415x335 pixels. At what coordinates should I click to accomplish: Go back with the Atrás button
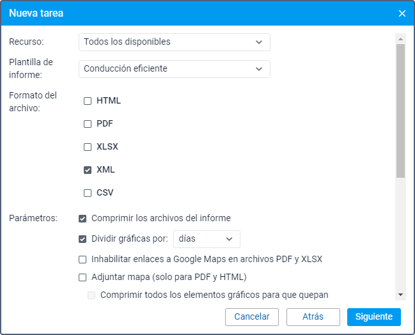(x=313, y=316)
